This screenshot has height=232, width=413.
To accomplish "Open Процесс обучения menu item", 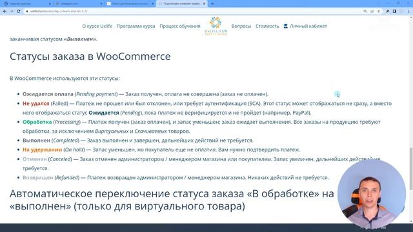I will tap(180, 26).
